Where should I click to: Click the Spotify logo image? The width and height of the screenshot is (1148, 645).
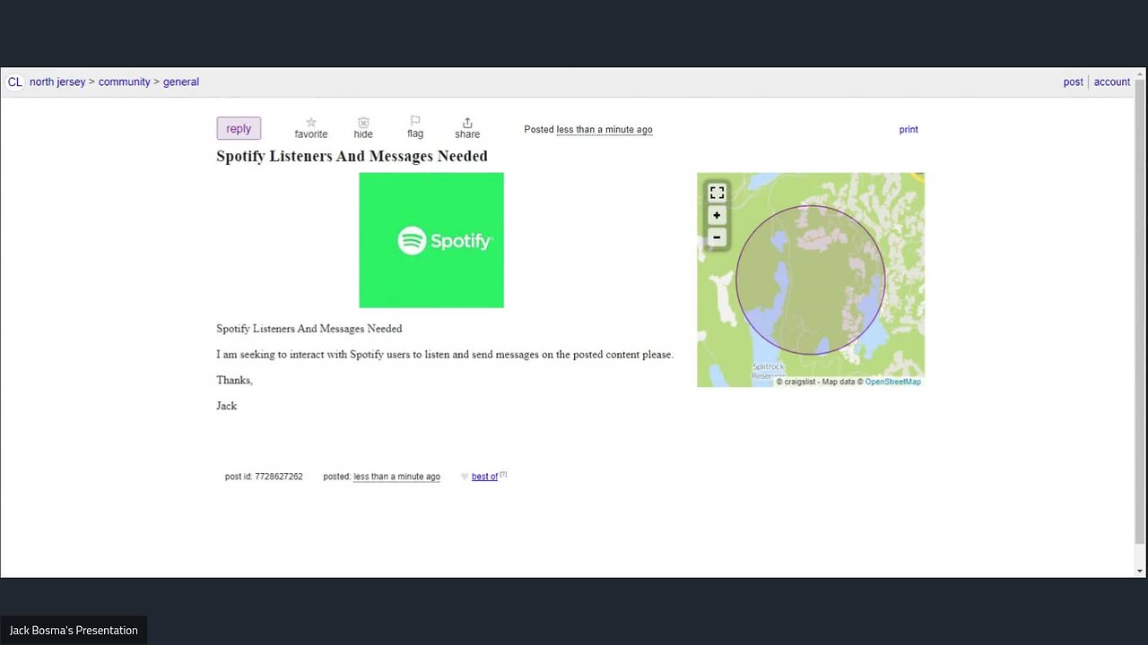pyautogui.click(x=431, y=240)
